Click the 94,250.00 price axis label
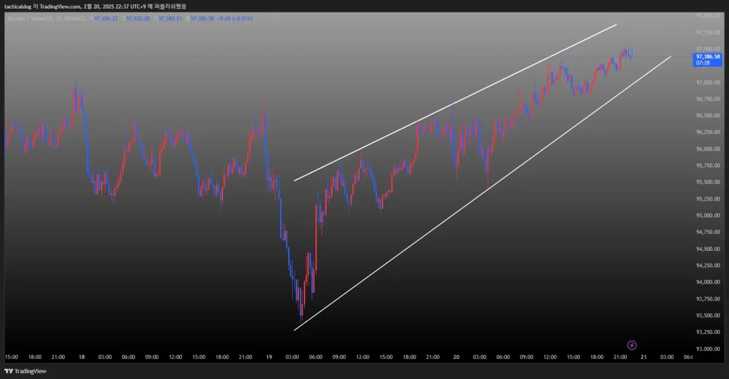 [x=708, y=265]
